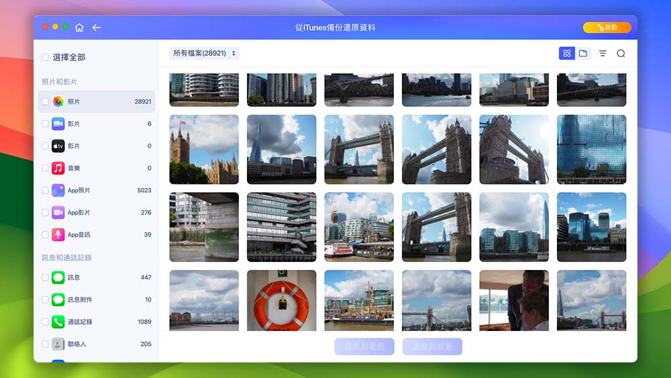Click the Photos flower icon
The width and height of the screenshot is (671, 378).
click(x=58, y=101)
